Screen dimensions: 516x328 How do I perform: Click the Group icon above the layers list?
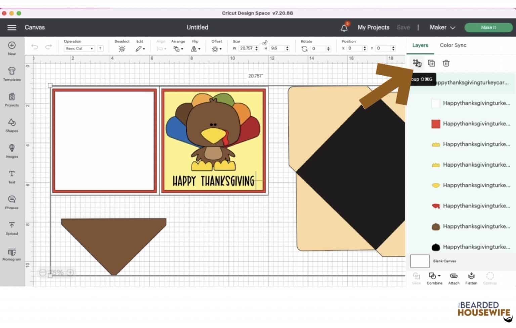click(x=417, y=63)
